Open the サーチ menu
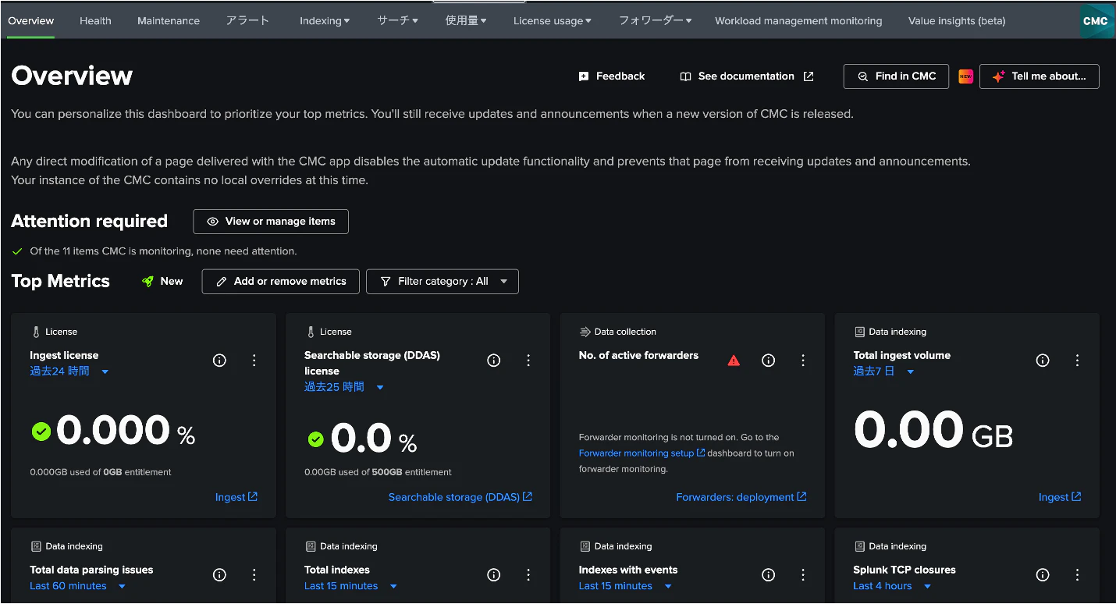 (x=397, y=21)
